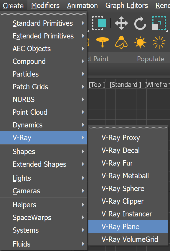170x251 pixels.
Task: Click the [Wireframe] shading label
Action: coord(157,85)
